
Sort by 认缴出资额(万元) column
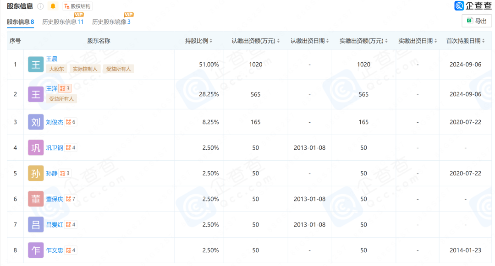[255, 41]
